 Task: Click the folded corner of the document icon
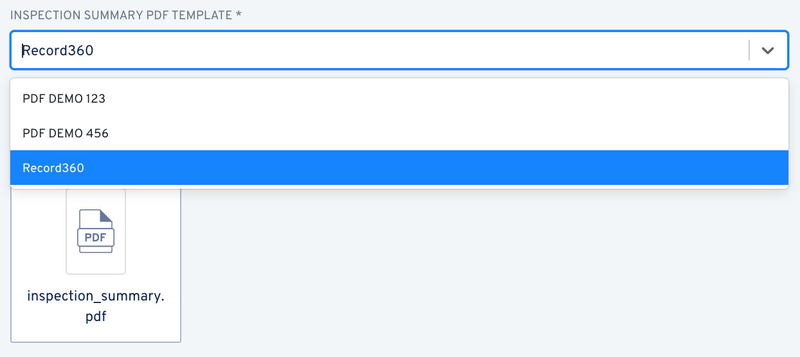click(x=106, y=216)
